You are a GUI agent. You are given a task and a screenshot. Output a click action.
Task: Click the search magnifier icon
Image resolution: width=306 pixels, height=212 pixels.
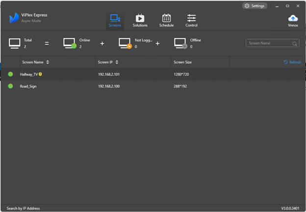pos(295,44)
